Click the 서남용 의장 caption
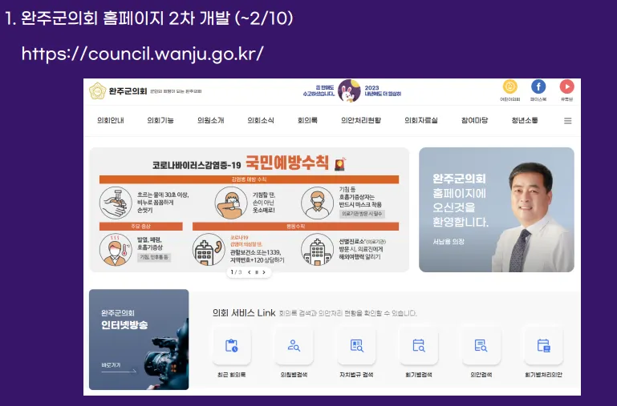 pyautogui.click(x=449, y=242)
